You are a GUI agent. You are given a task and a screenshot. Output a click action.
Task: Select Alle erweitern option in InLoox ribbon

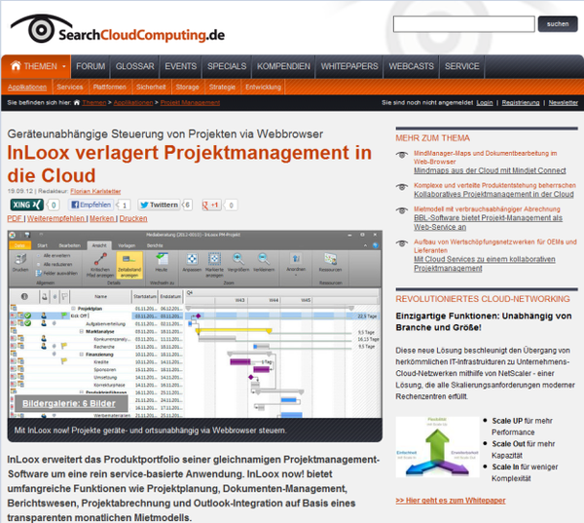(x=54, y=256)
